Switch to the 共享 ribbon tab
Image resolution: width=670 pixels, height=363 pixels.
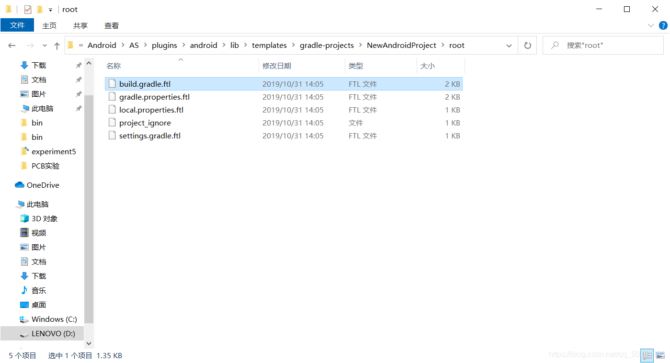(80, 25)
